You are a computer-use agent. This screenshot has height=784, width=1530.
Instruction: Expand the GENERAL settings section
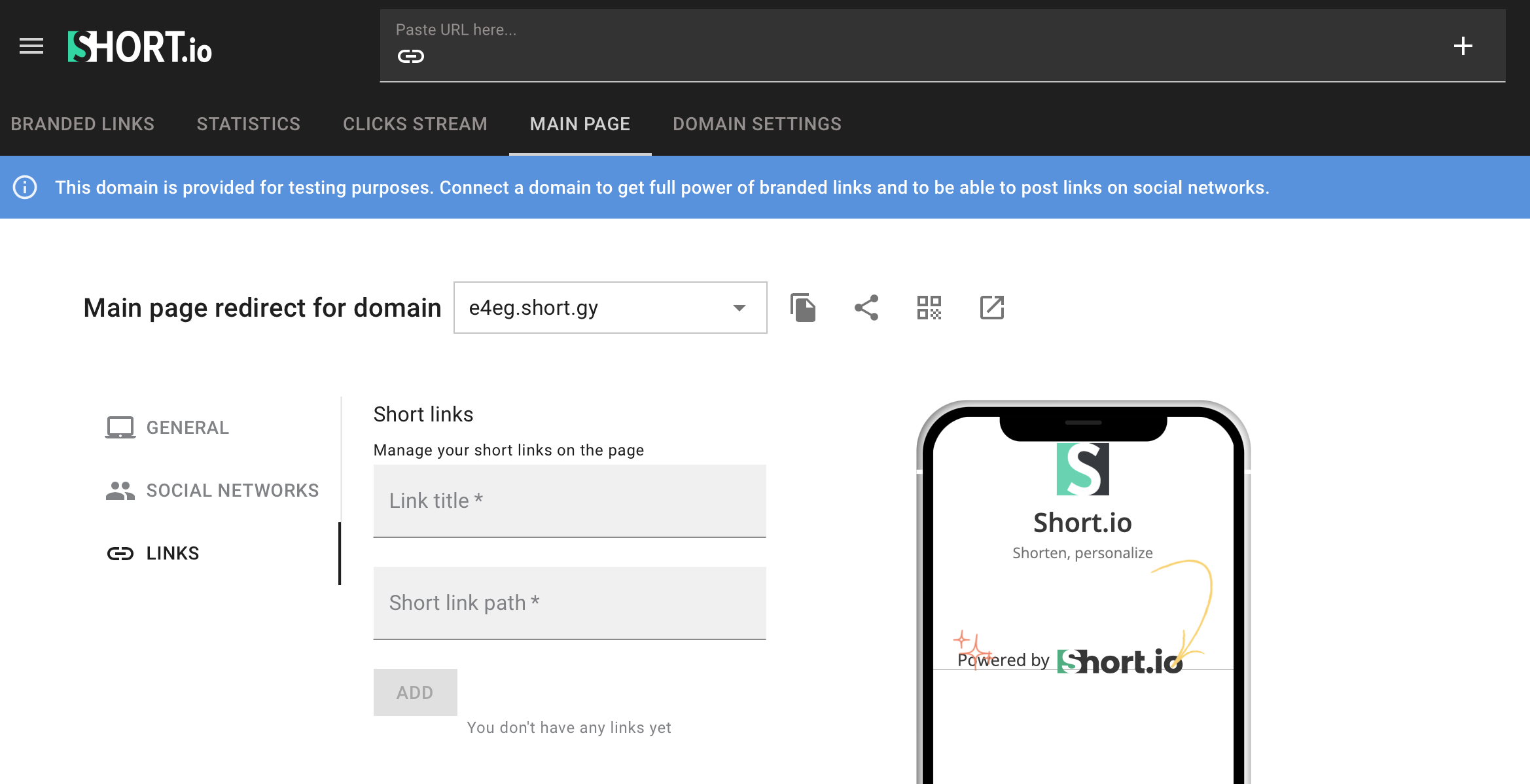(x=187, y=427)
